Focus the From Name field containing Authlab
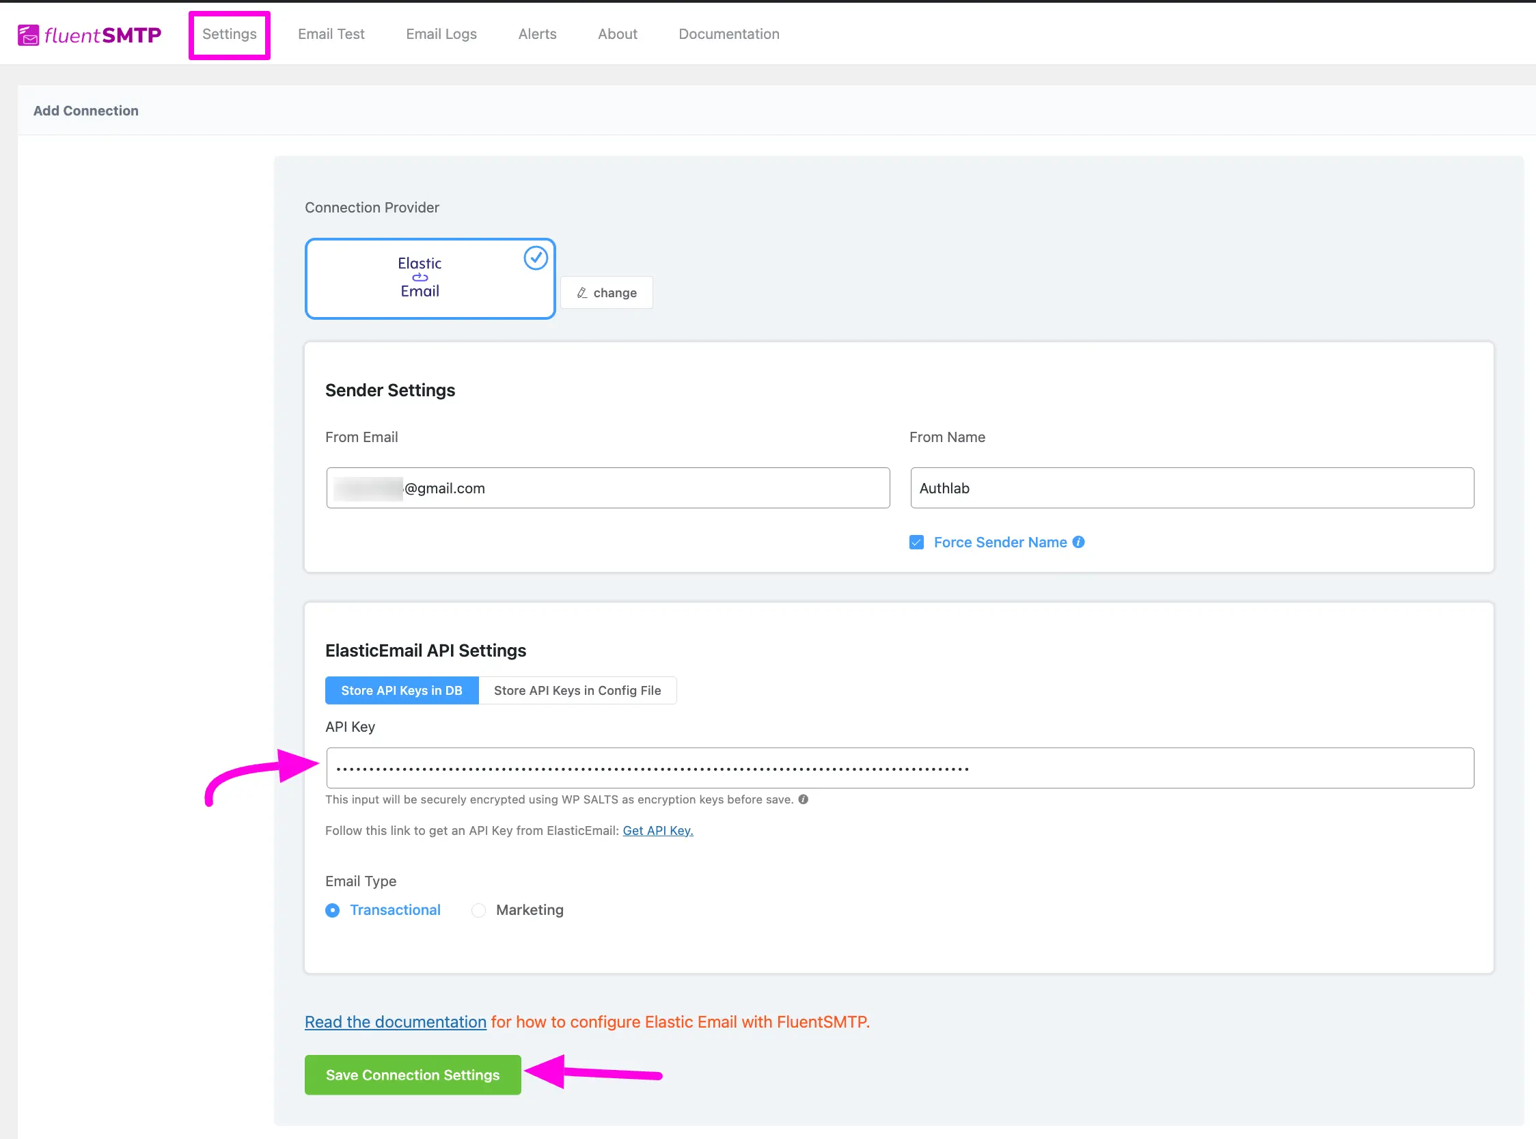The width and height of the screenshot is (1536, 1139). 1192,488
